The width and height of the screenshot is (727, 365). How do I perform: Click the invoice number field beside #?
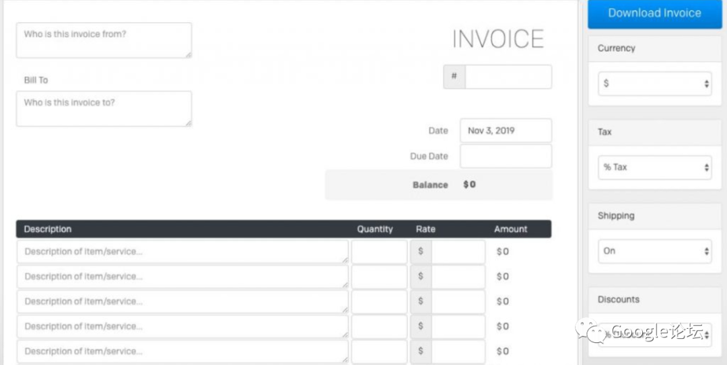(508, 77)
